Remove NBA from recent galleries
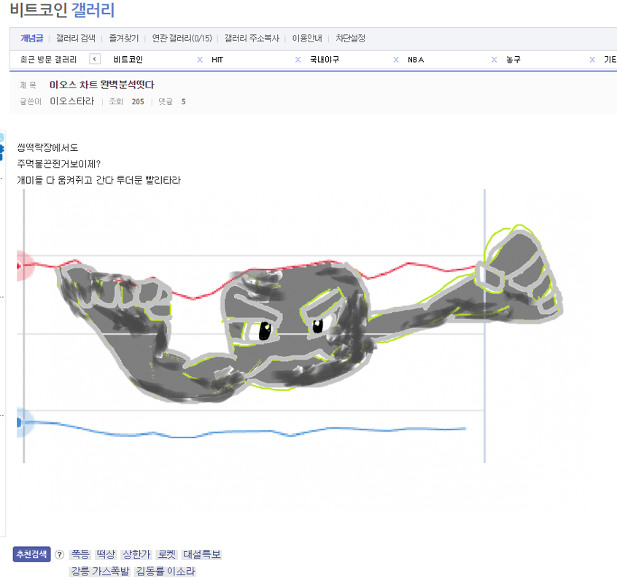The image size is (617, 579). (494, 60)
